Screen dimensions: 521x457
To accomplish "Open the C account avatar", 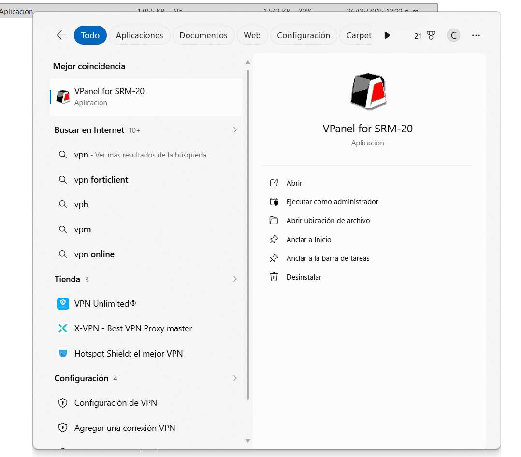I will [453, 35].
